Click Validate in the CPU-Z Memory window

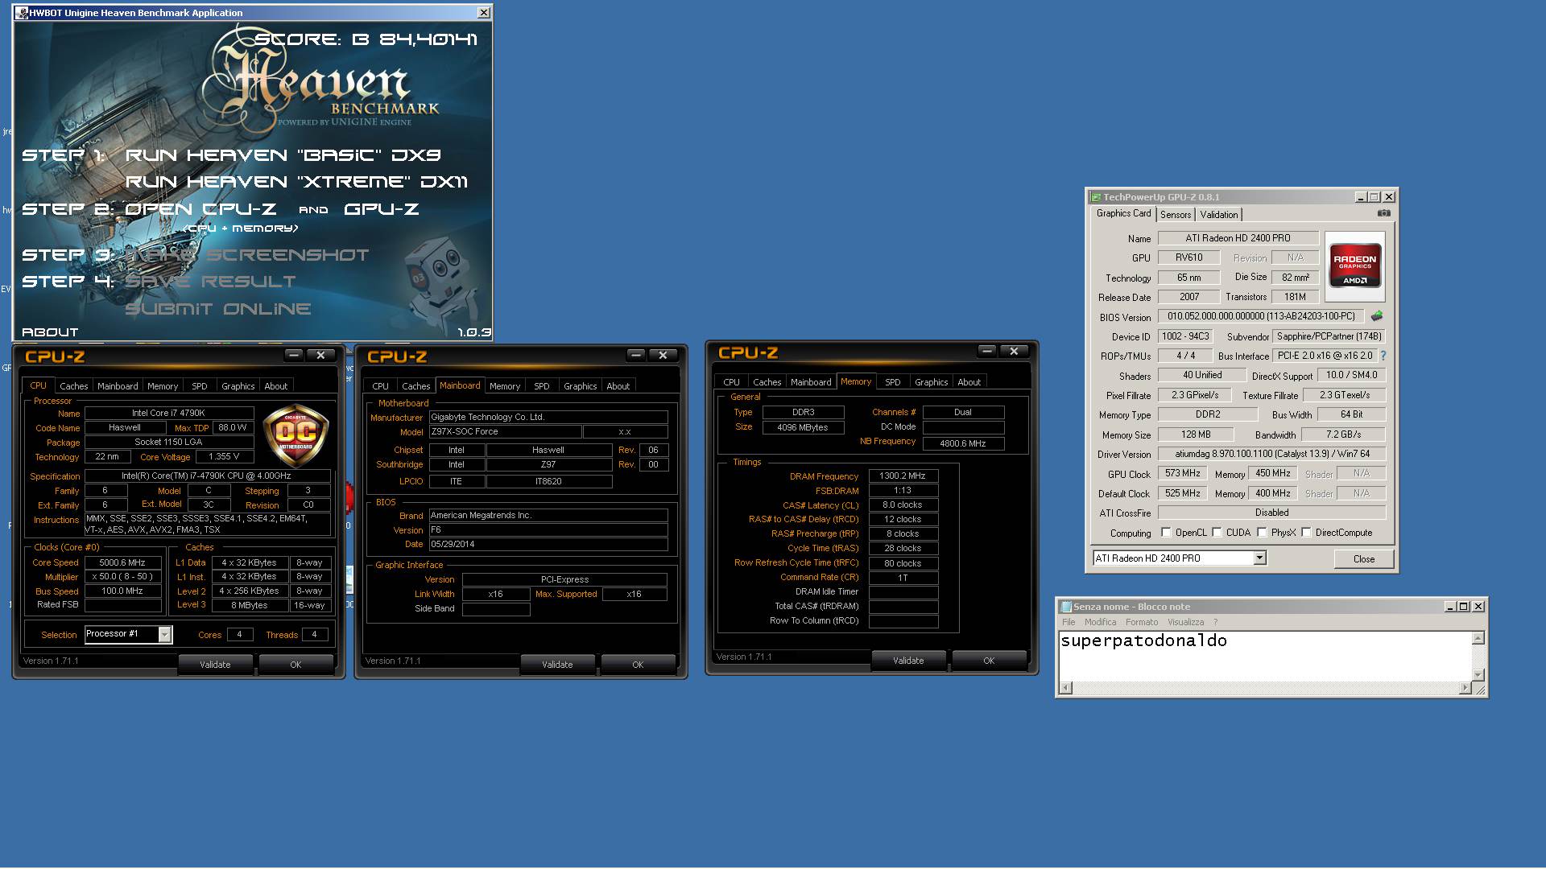point(908,661)
